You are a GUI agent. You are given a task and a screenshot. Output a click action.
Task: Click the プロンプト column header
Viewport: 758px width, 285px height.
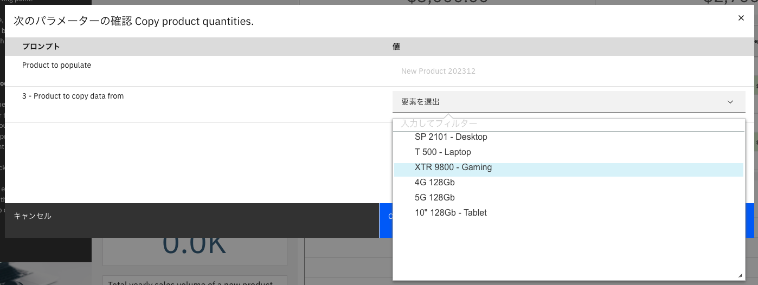[x=41, y=47]
